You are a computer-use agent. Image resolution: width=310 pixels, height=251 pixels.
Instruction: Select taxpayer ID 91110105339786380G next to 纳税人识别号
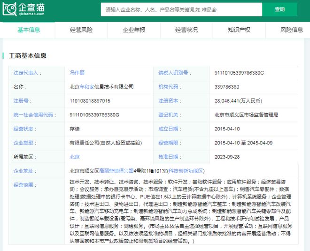pos(239,73)
